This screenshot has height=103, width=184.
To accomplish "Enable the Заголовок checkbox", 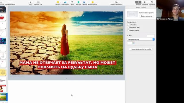I will pyautogui.click(x=128, y=25).
